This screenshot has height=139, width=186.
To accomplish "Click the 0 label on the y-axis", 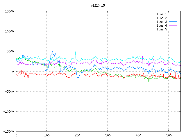I will pos(13,72).
